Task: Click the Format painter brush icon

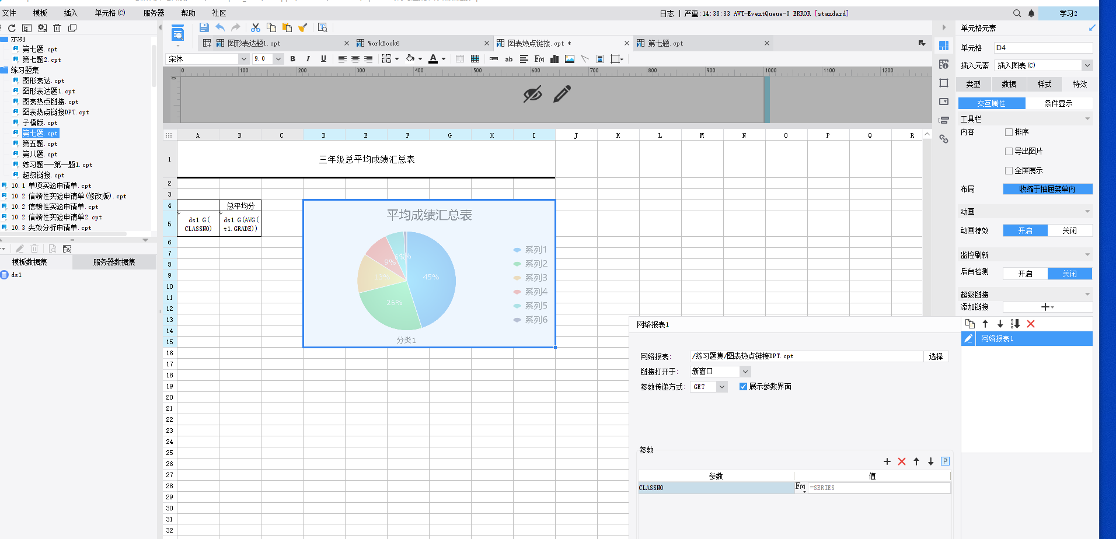Action: point(302,27)
